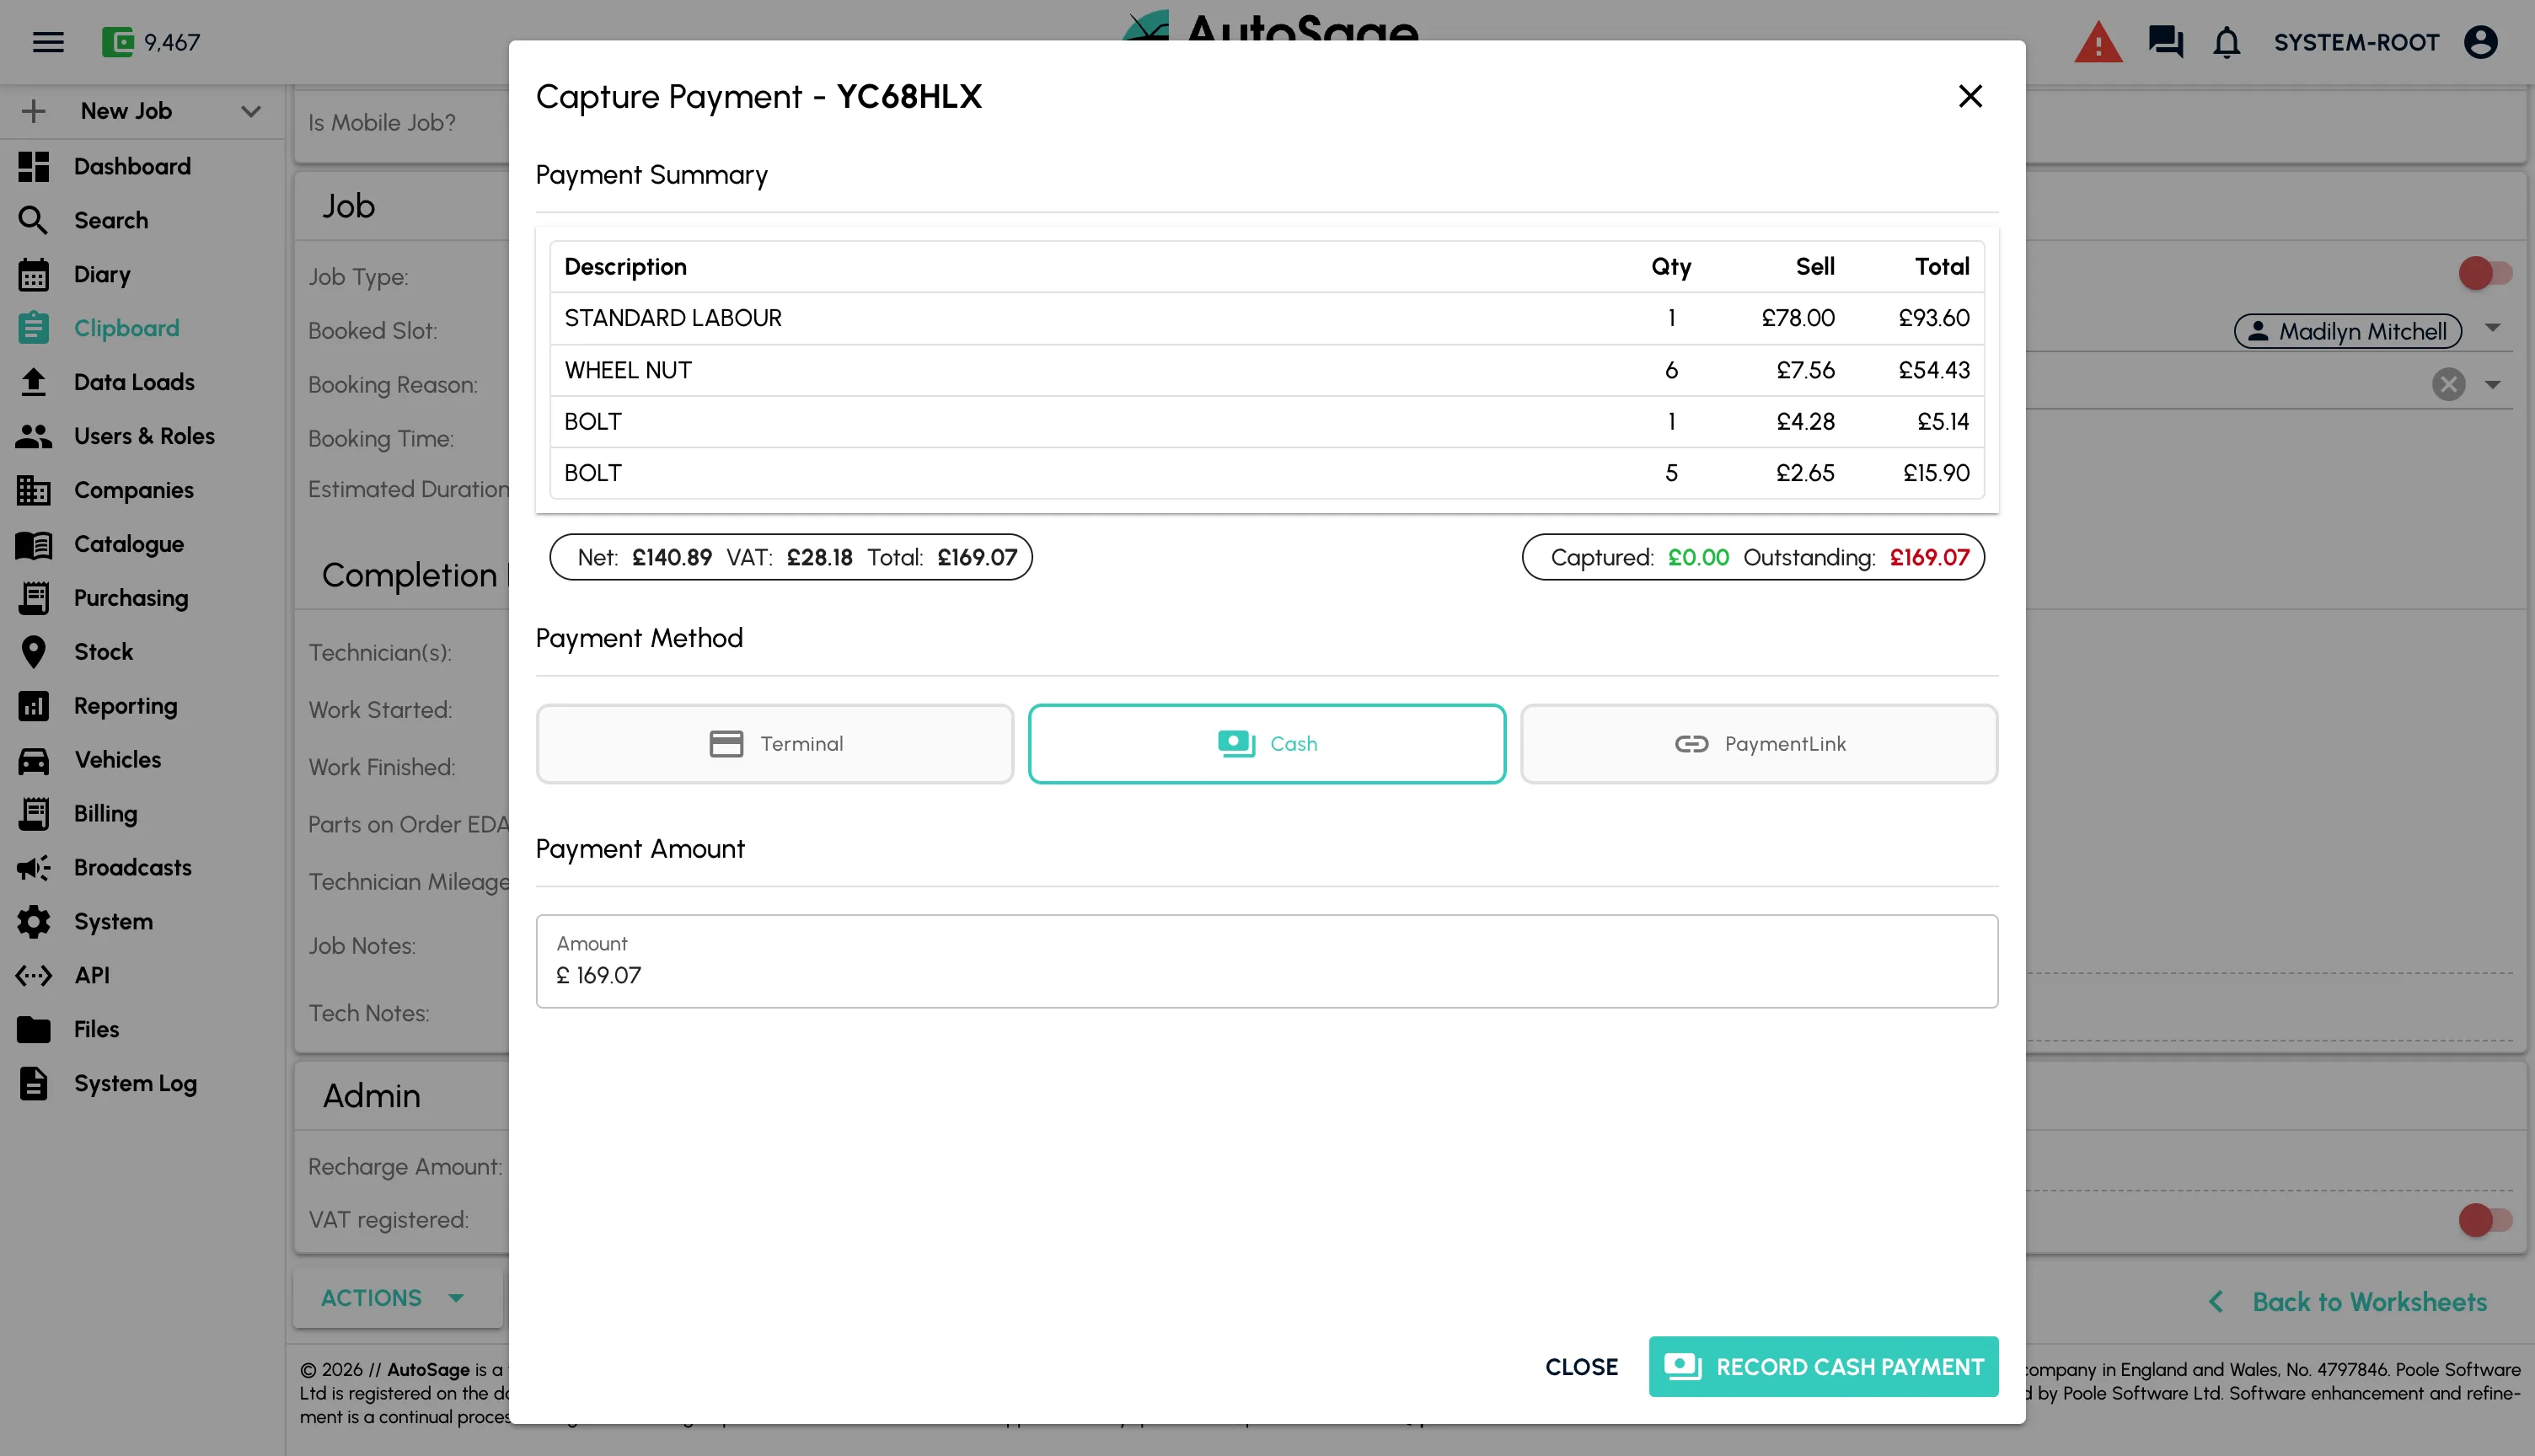Click the Catalogue book icon
Image resolution: width=2535 pixels, height=1456 pixels.
[x=33, y=544]
